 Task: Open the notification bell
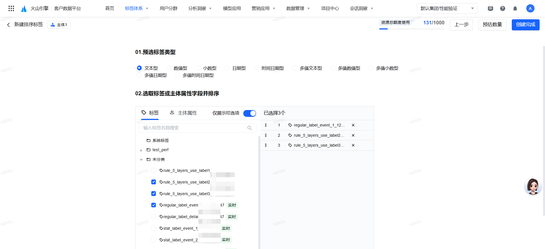point(515,9)
